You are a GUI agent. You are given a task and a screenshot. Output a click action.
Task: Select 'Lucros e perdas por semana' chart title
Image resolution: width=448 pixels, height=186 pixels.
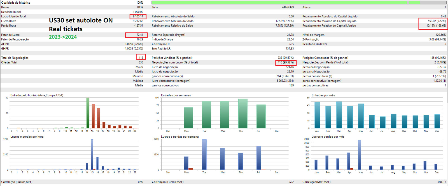point(180,137)
